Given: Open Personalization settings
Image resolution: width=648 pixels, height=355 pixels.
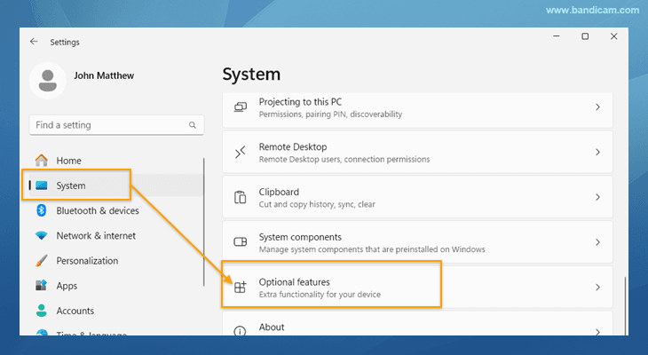Looking at the screenshot, I should pos(115,261).
